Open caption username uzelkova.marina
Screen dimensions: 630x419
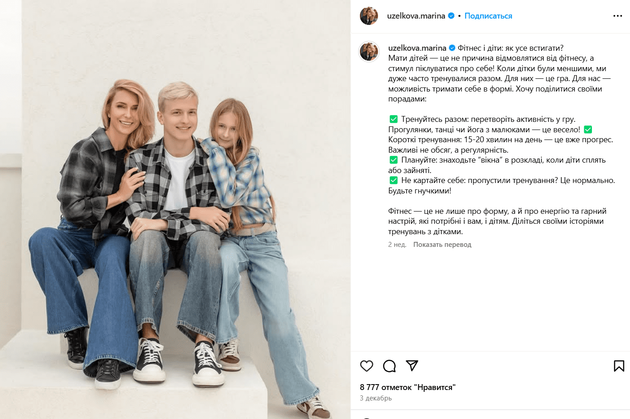click(417, 48)
